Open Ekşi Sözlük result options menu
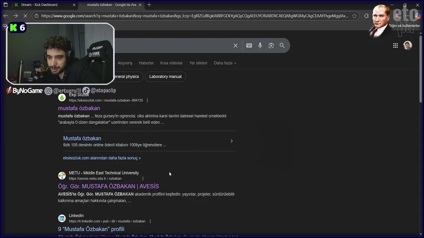The image size is (424, 238). [x=147, y=100]
